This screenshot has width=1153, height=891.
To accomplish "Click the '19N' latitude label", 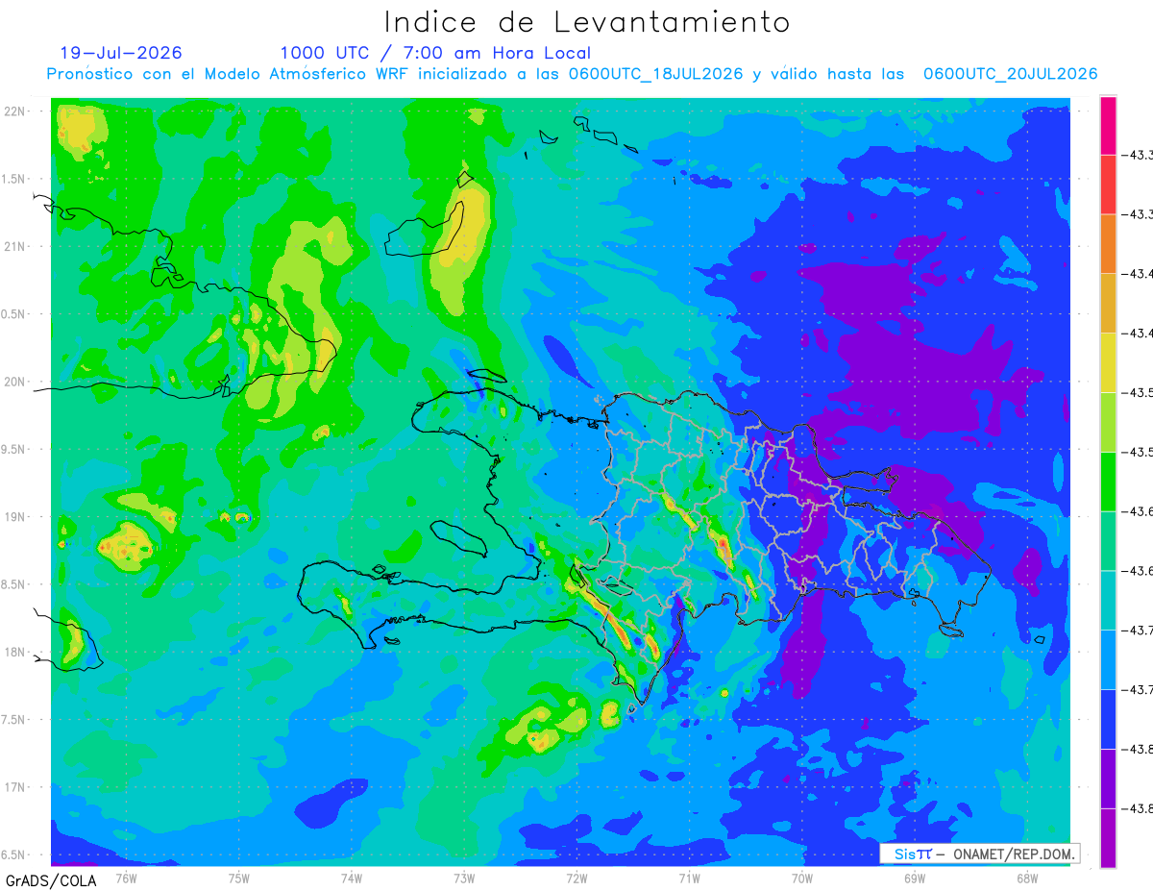I will coord(14,517).
